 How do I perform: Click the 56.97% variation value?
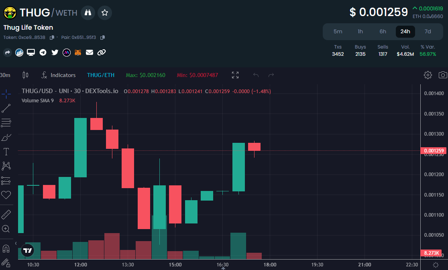coord(428,54)
